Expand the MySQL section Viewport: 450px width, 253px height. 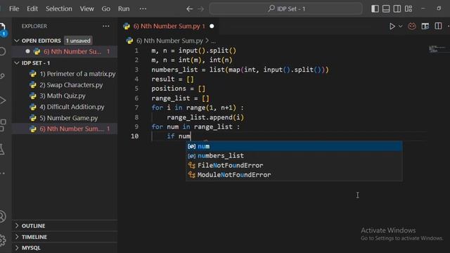pyautogui.click(x=65, y=247)
